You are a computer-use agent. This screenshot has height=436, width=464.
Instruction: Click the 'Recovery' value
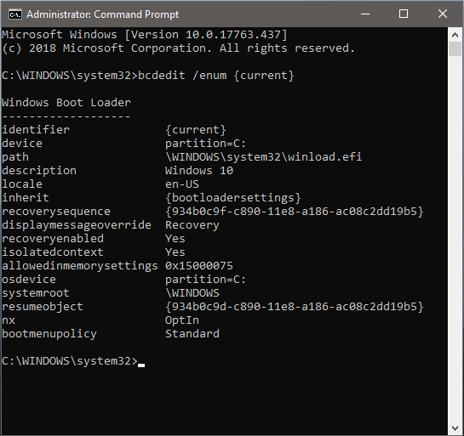(192, 224)
